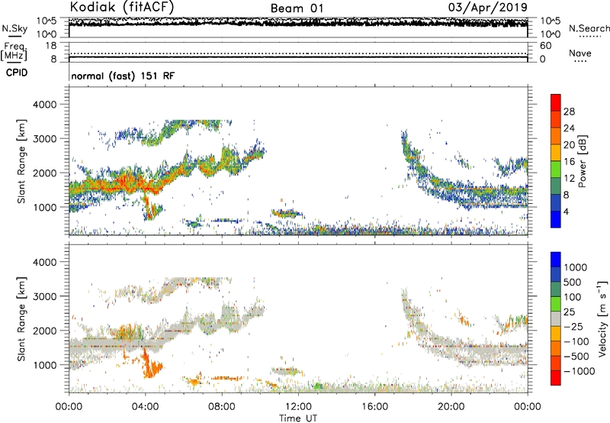The image size is (610, 423).
Task: Click the Kodiak (fitACF) radar title
Action: tap(122, 8)
